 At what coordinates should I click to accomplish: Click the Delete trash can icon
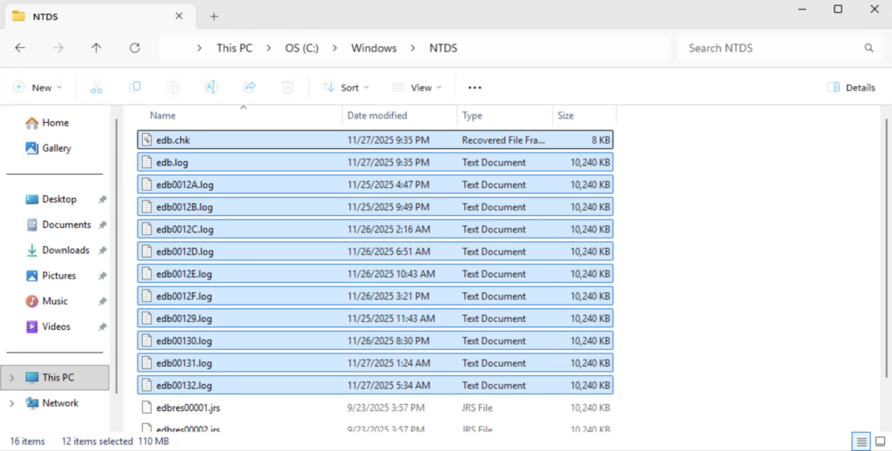point(287,87)
